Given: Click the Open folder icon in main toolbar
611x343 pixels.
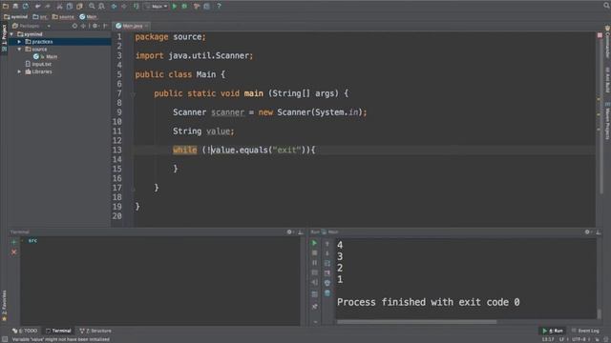Looking at the screenshot, I should [6, 7].
